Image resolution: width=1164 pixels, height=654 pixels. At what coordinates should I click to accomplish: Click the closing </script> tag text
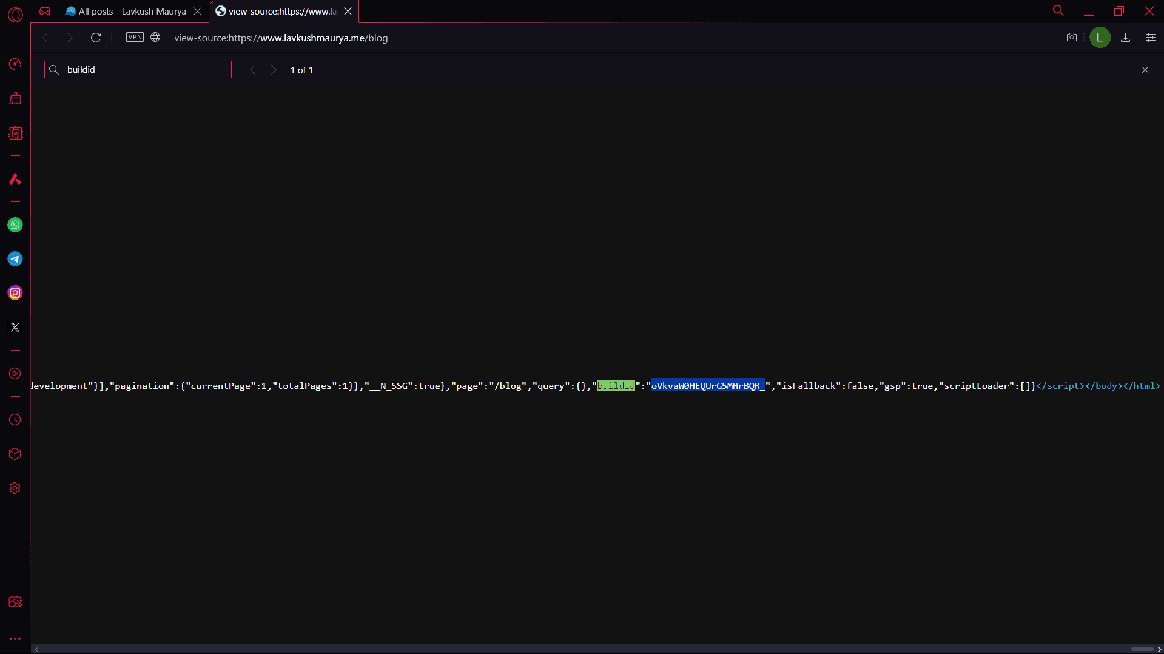[x=1060, y=386]
